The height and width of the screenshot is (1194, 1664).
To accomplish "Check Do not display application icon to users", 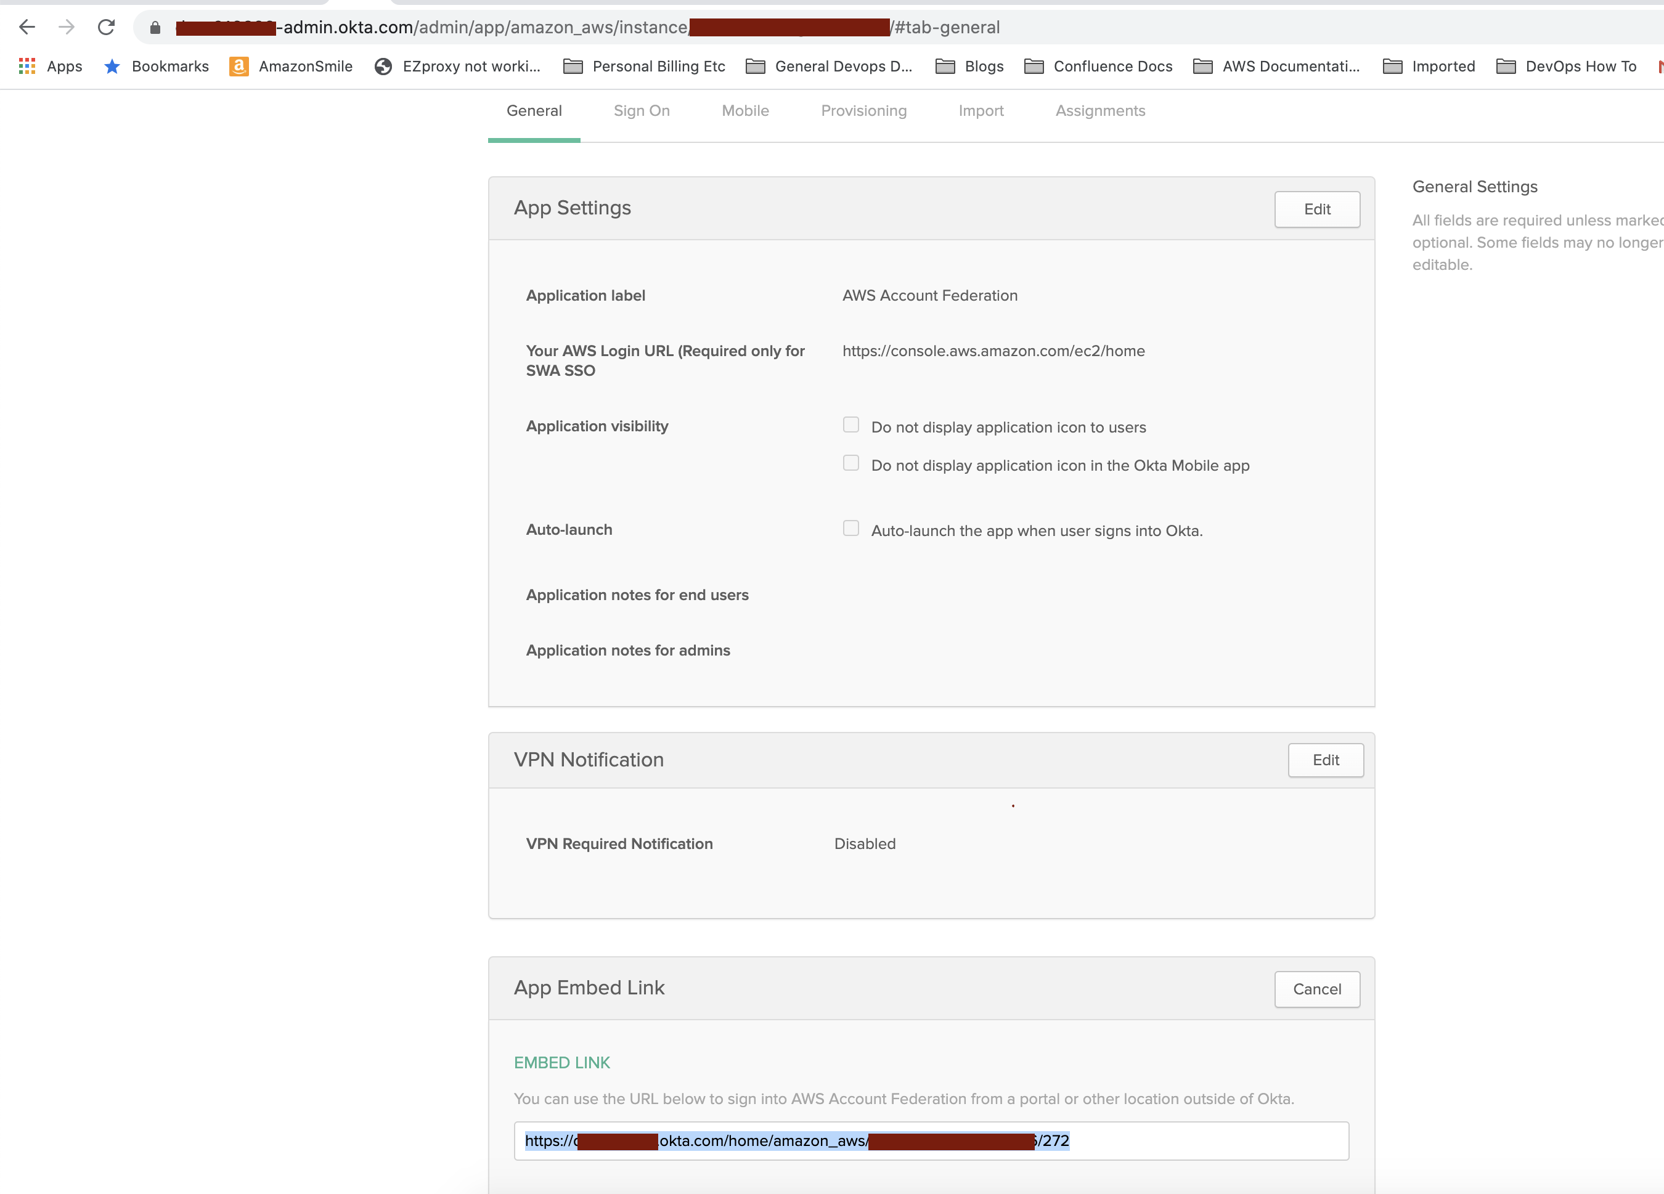I will (850, 425).
